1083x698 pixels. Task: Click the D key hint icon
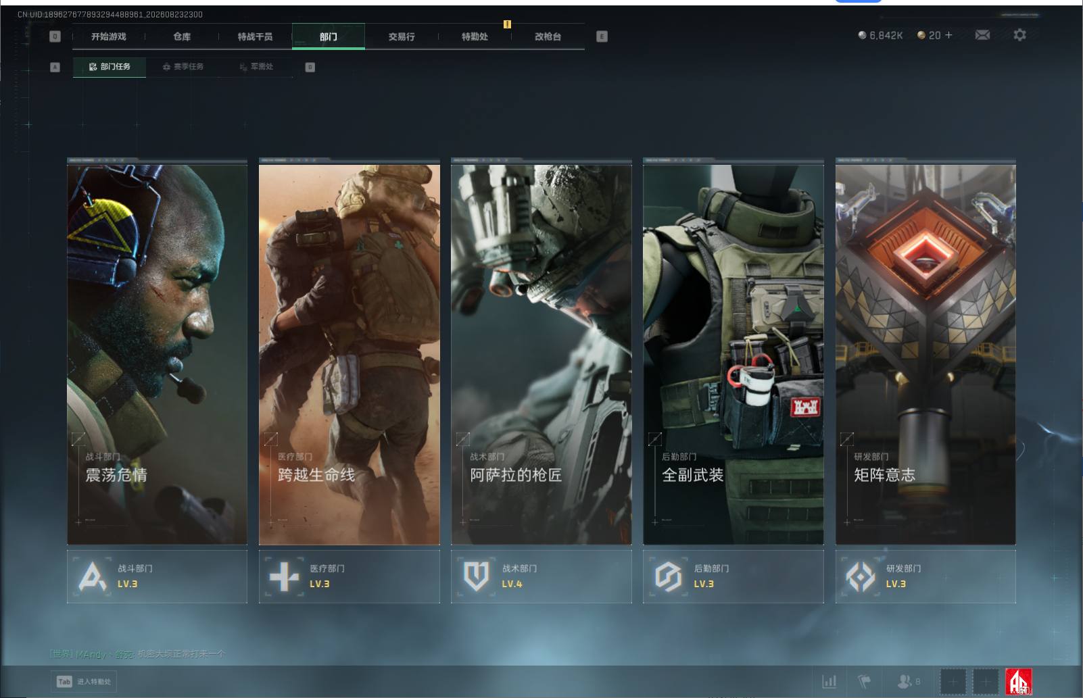310,67
